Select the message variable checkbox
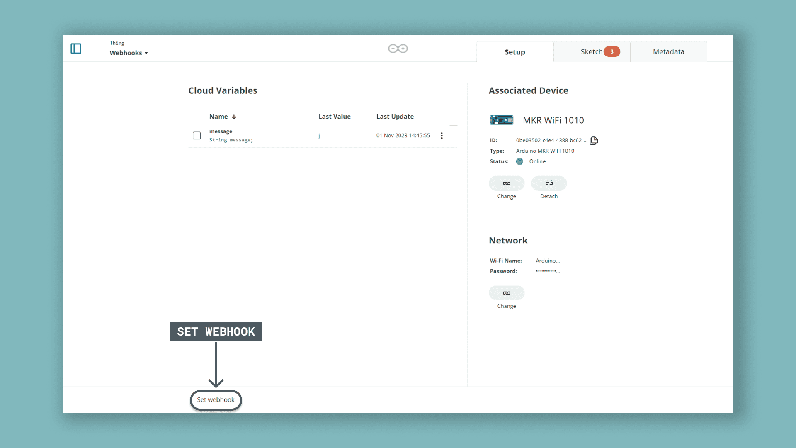Screen dimensions: 796x448 [x=197, y=136]
